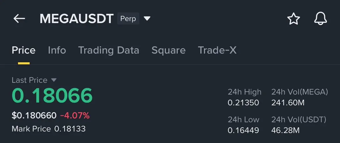
Task: Open the Trade-X tab
Action: (217, 50)
